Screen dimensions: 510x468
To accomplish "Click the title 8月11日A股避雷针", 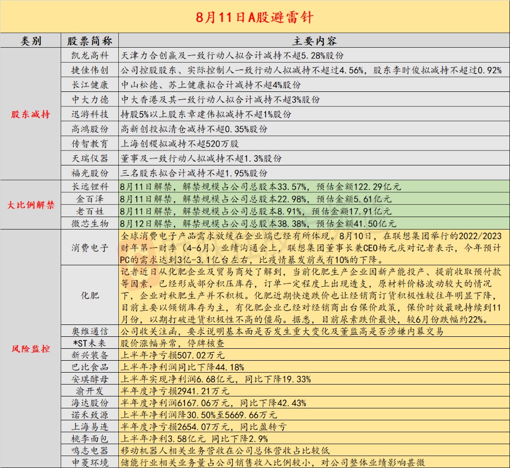I will (x=255, y=17).
